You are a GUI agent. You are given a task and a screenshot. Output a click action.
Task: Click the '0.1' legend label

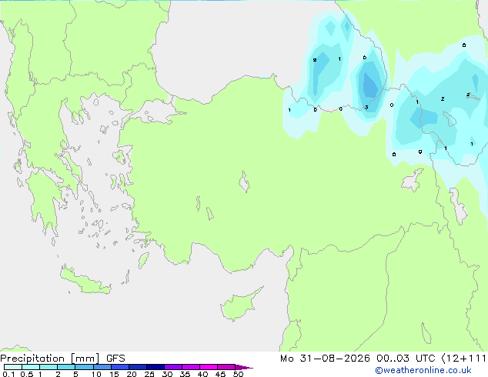(8, 374)
